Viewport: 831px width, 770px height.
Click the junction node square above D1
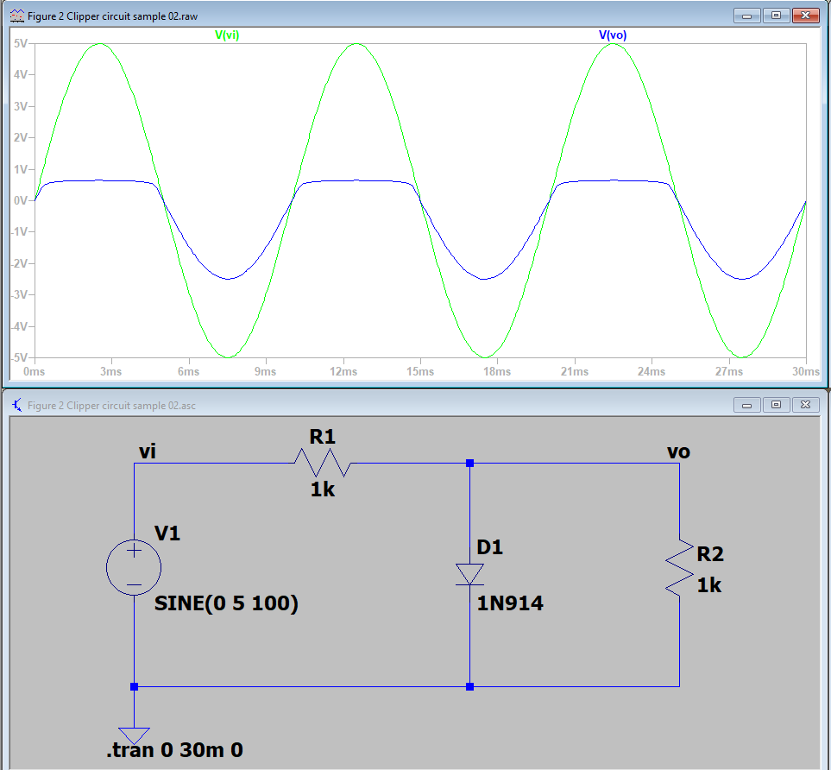click(470, 463)
